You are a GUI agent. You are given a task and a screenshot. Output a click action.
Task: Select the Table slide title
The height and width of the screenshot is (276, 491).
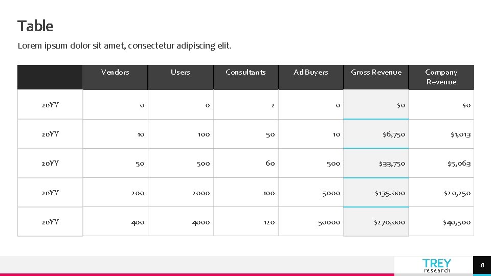point(35,26)
